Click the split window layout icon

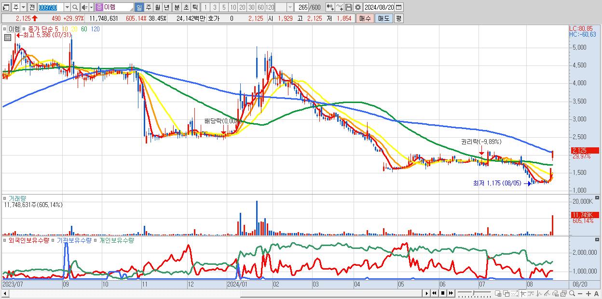(498, 293)
